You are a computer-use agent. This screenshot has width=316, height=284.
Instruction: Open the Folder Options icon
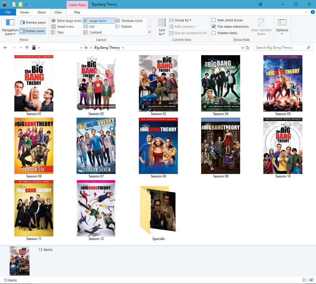282,23
